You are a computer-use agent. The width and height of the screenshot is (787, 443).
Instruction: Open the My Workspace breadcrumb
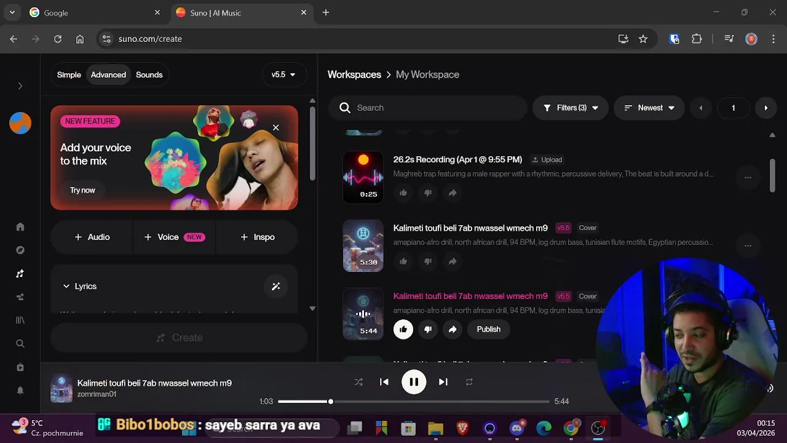(x=427, y=74)
